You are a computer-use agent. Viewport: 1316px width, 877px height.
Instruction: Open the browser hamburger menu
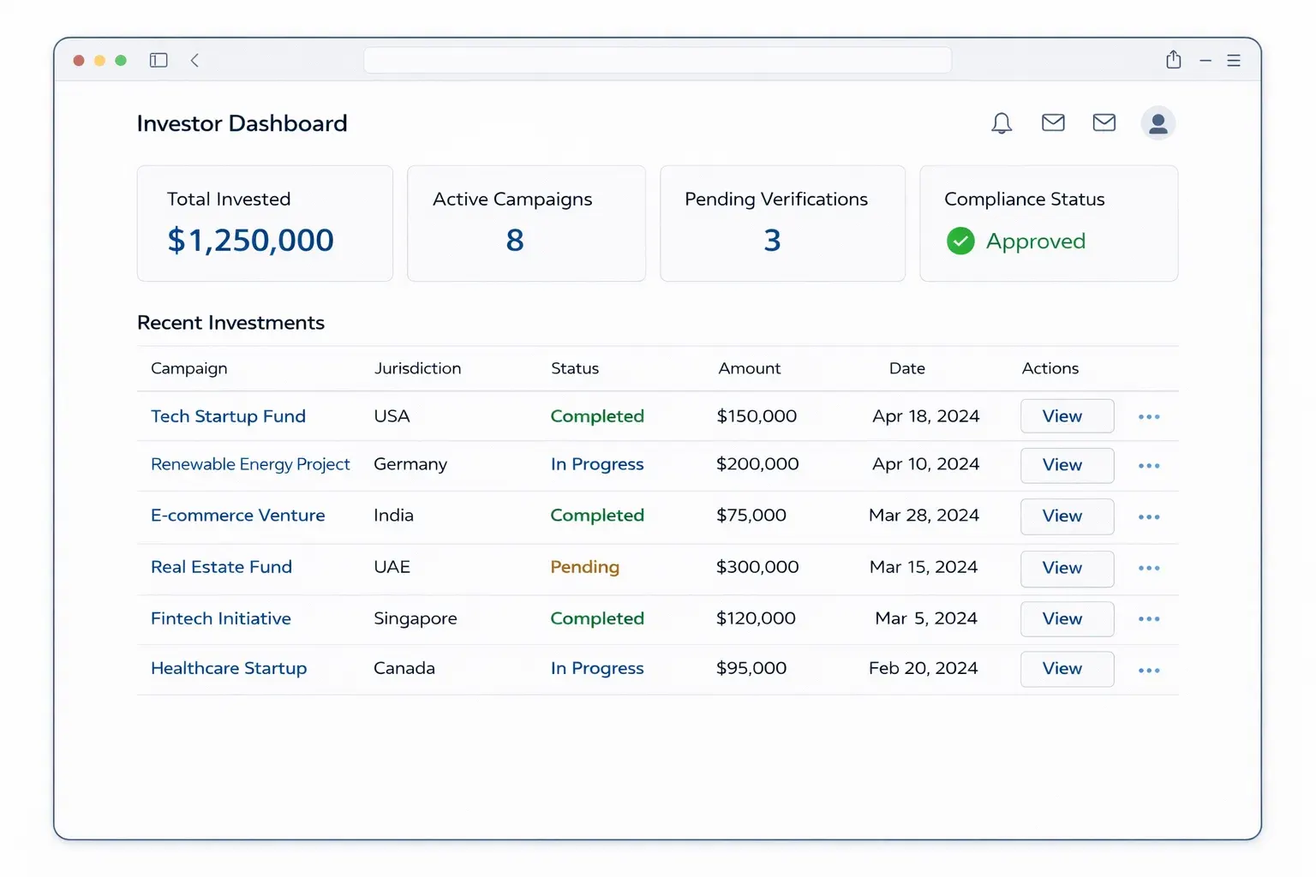[1234, 60]
